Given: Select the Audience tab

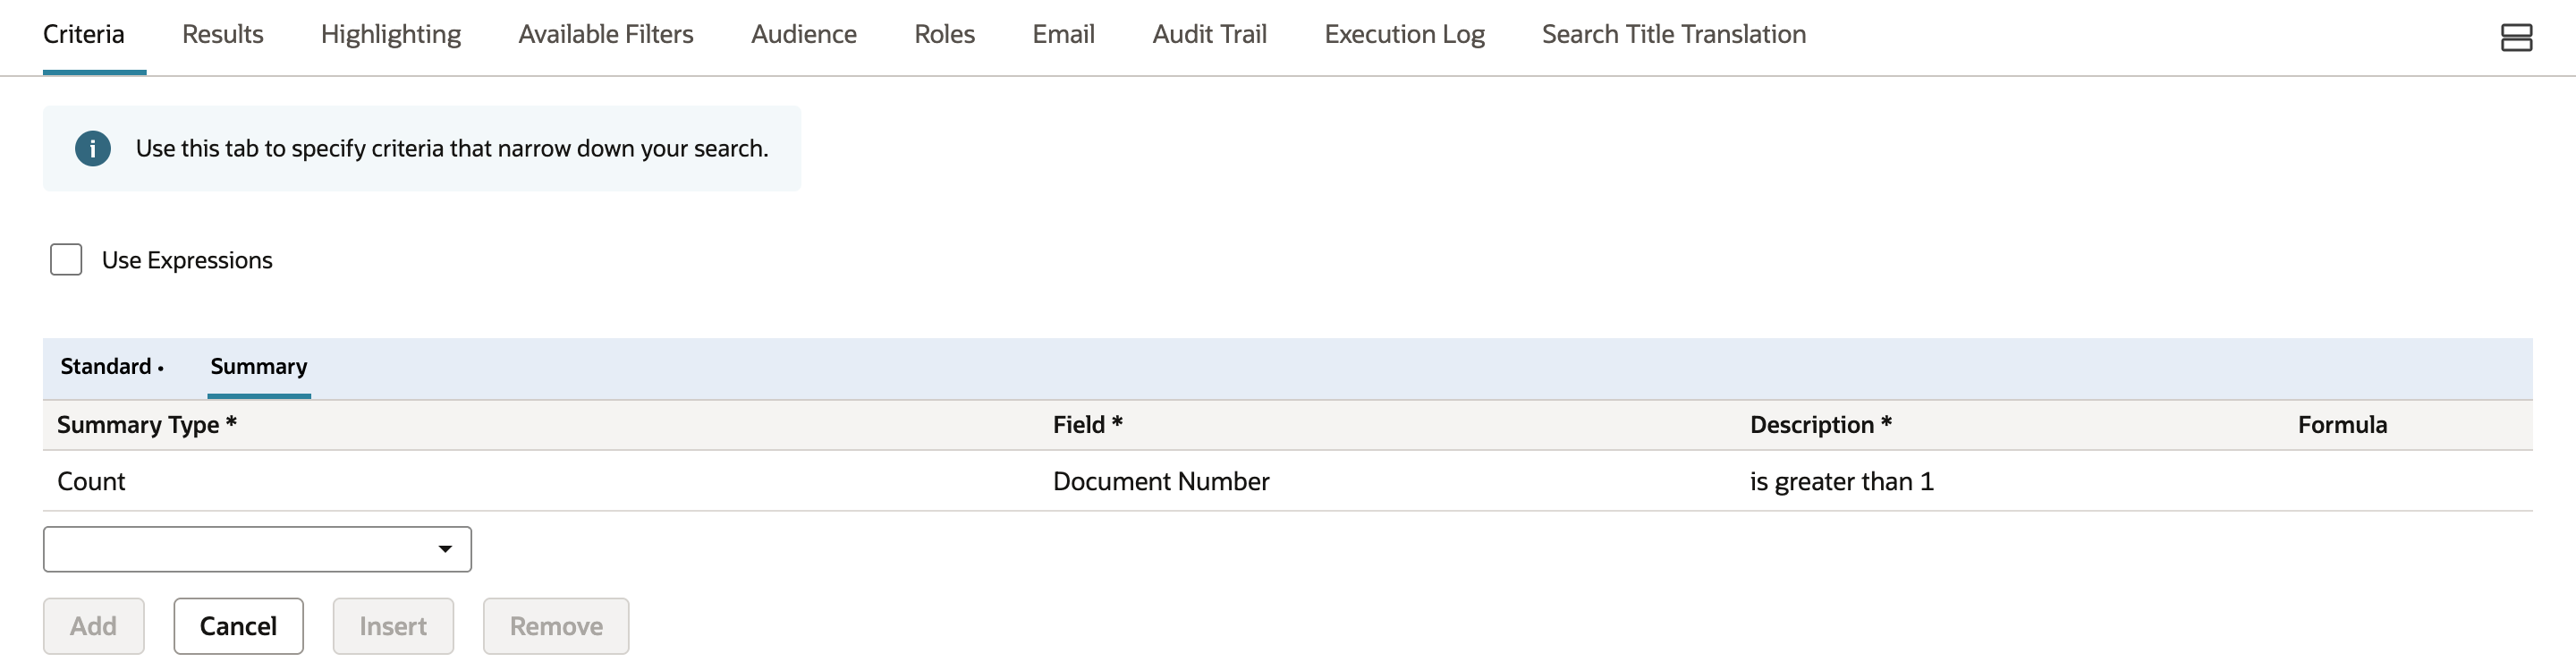Looking at the screenshot, I should coord(804,34).
